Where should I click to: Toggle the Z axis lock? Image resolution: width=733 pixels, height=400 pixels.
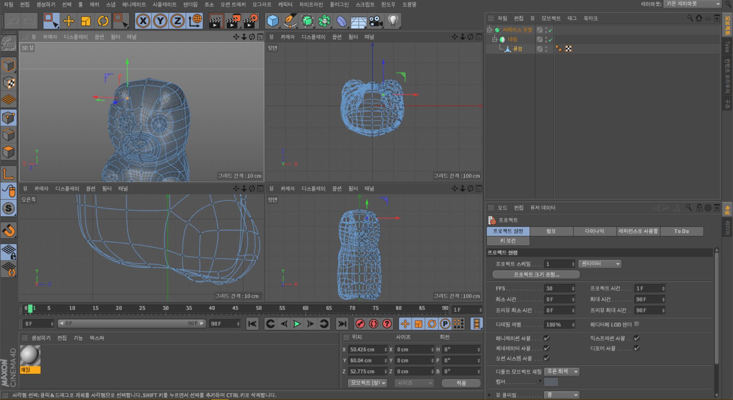(178, 21)
